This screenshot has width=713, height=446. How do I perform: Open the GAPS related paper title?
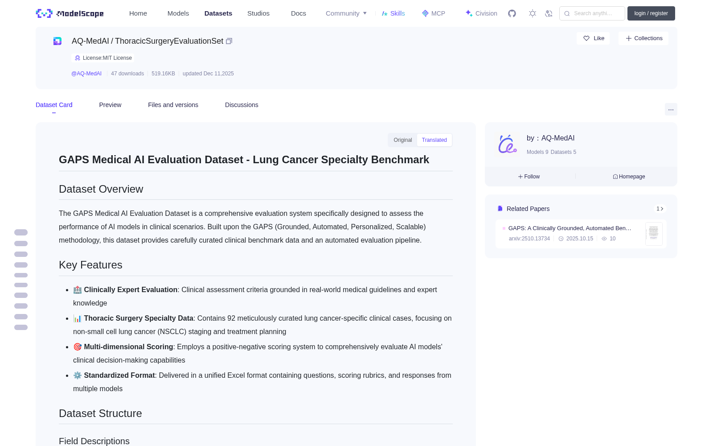[570, 228]
